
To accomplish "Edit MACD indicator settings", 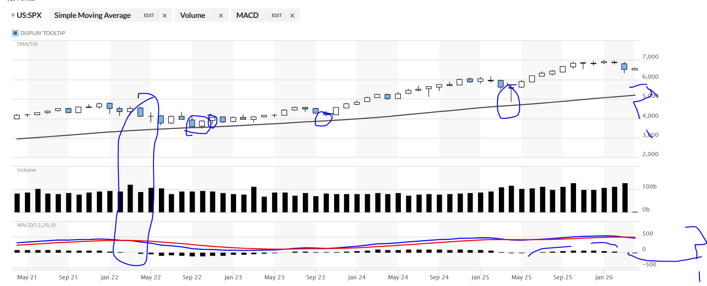I will (277, 15).
